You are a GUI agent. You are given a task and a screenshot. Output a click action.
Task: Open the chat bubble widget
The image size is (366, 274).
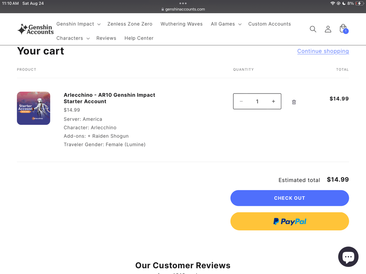click(x=348, y=257)
